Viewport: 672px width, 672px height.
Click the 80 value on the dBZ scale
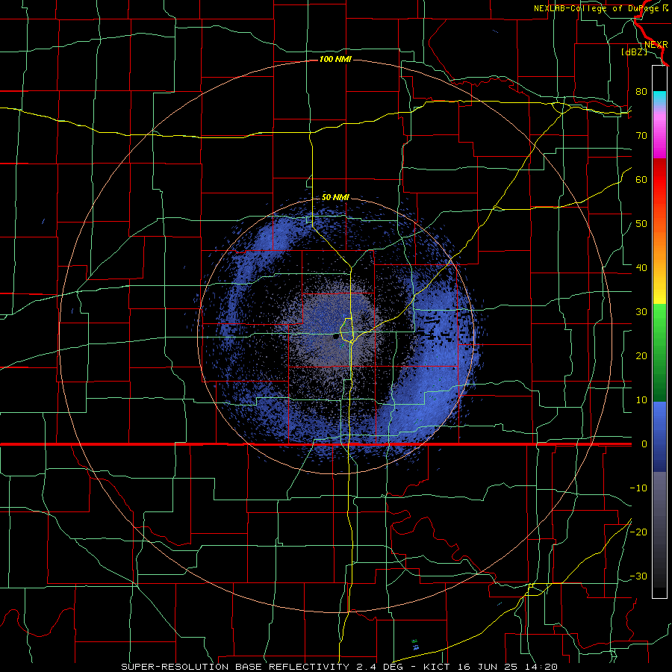641,91
